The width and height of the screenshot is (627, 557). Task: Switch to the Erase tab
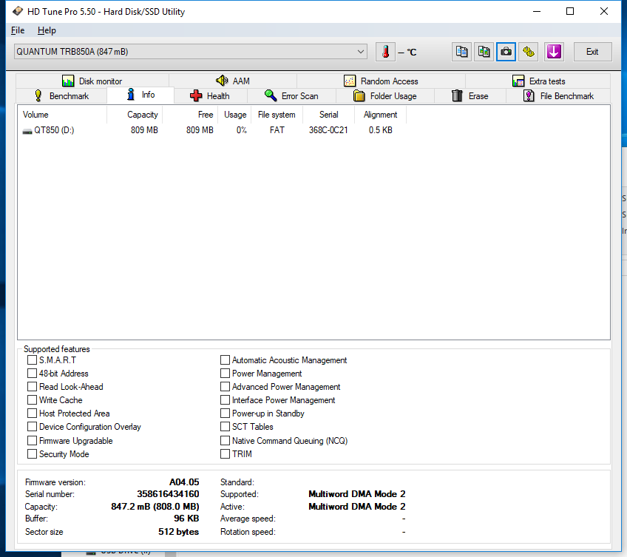[x=470, y=95]
